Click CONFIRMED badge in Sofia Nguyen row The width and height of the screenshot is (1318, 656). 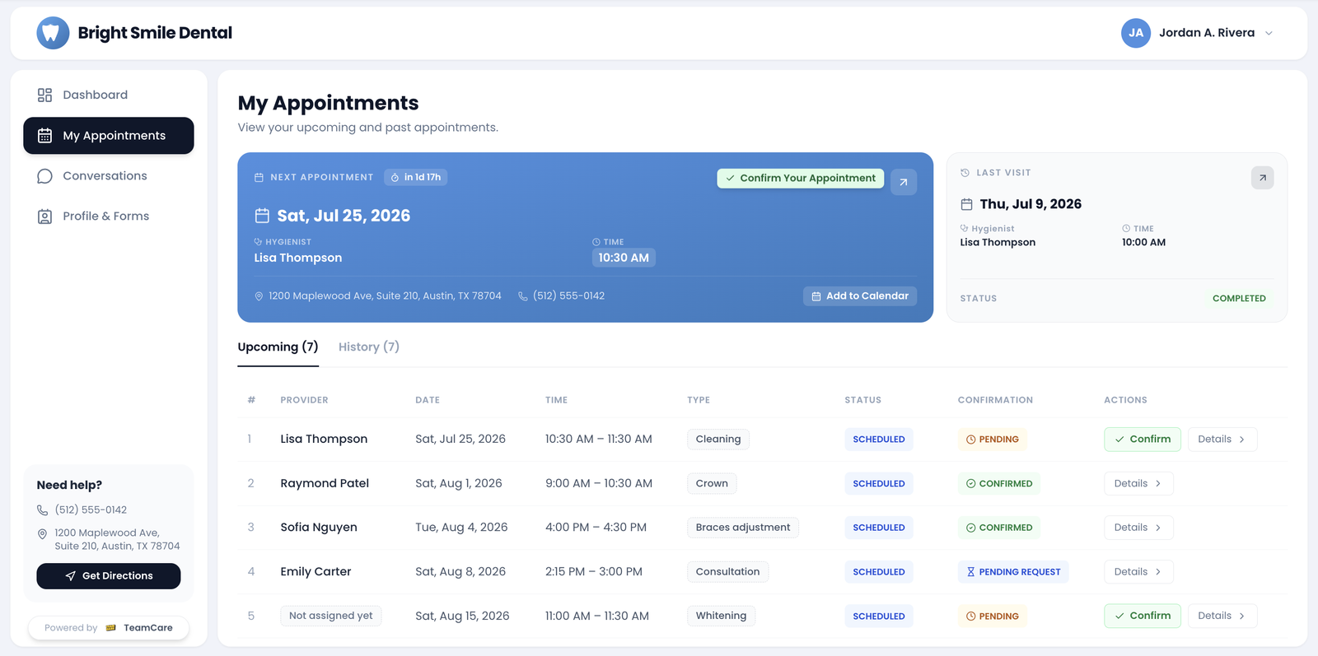pyautogui.click(x=999, y=528)
